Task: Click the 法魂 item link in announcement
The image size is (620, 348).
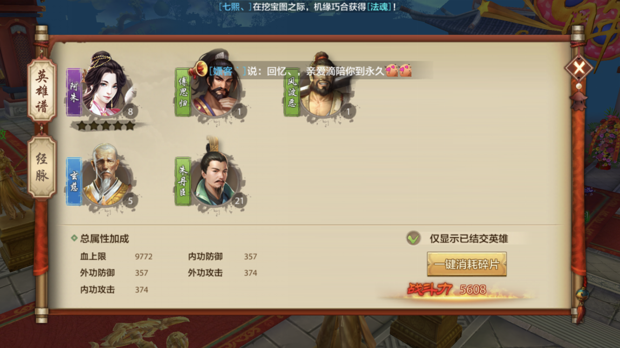Action: pyautogui.click(x=379, y=6)
